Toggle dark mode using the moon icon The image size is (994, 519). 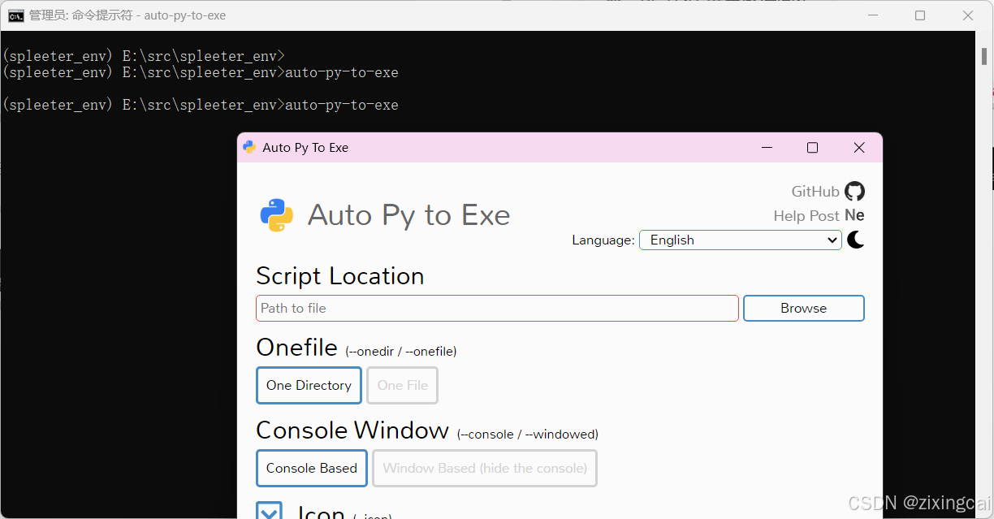point(855,240)
